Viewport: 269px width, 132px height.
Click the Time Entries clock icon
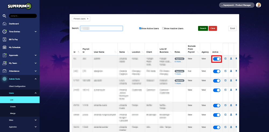(5, 31)
